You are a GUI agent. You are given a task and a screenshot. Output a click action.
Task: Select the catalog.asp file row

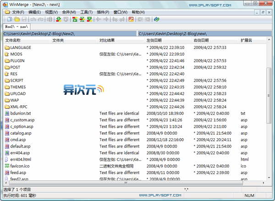click(135, 133)
